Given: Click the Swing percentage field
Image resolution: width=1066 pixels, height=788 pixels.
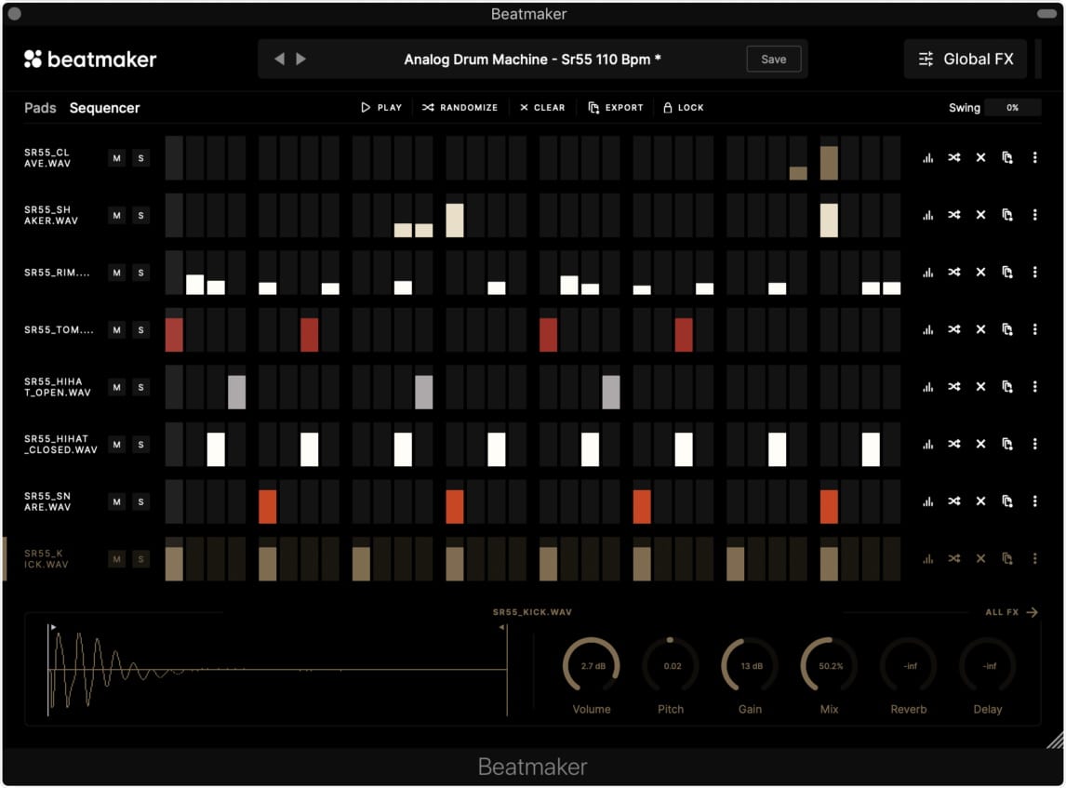Looking at the screenshot, I should click(1012, 107).
